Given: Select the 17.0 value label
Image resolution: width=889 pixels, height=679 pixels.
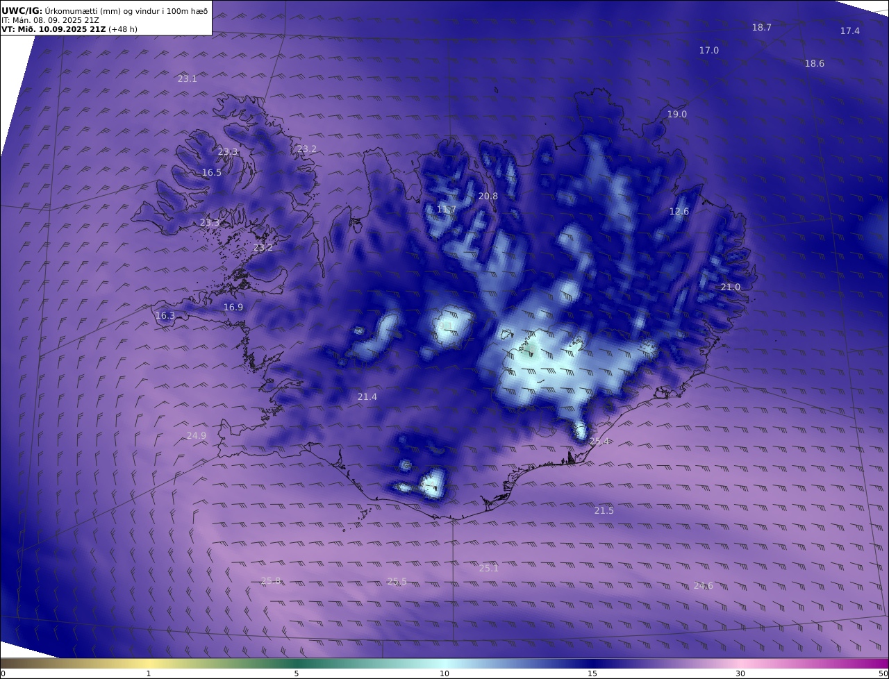Looking at the screenshot, I should pos(709,51).
